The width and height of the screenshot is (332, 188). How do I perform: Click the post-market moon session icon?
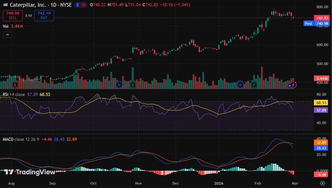point(78,5)
